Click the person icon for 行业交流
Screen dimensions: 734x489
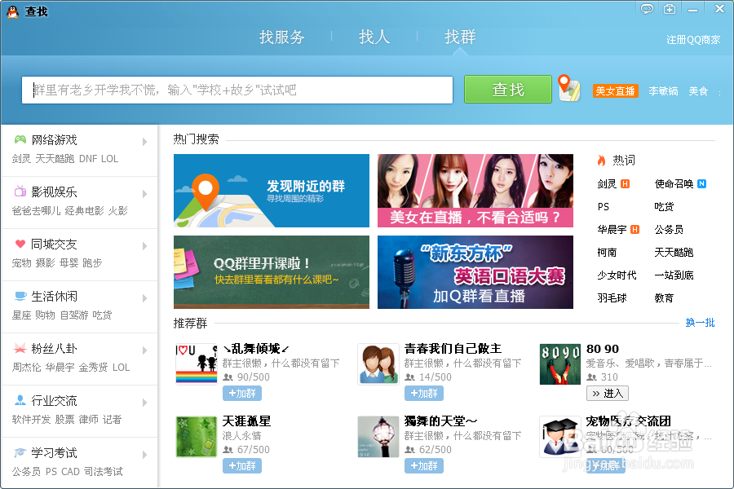(x=20, y=400)
